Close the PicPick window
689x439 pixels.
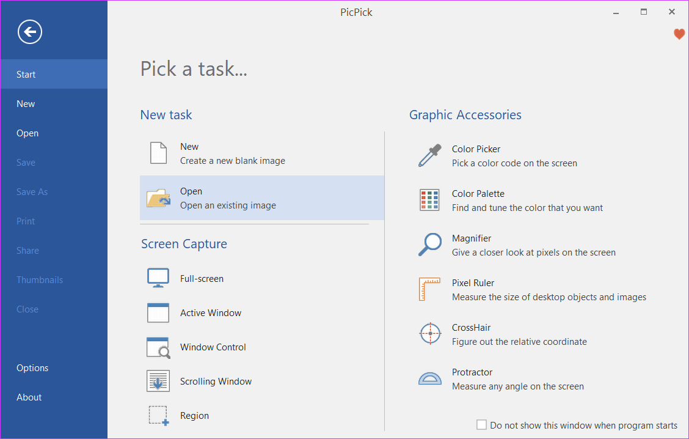click(671, 12)
